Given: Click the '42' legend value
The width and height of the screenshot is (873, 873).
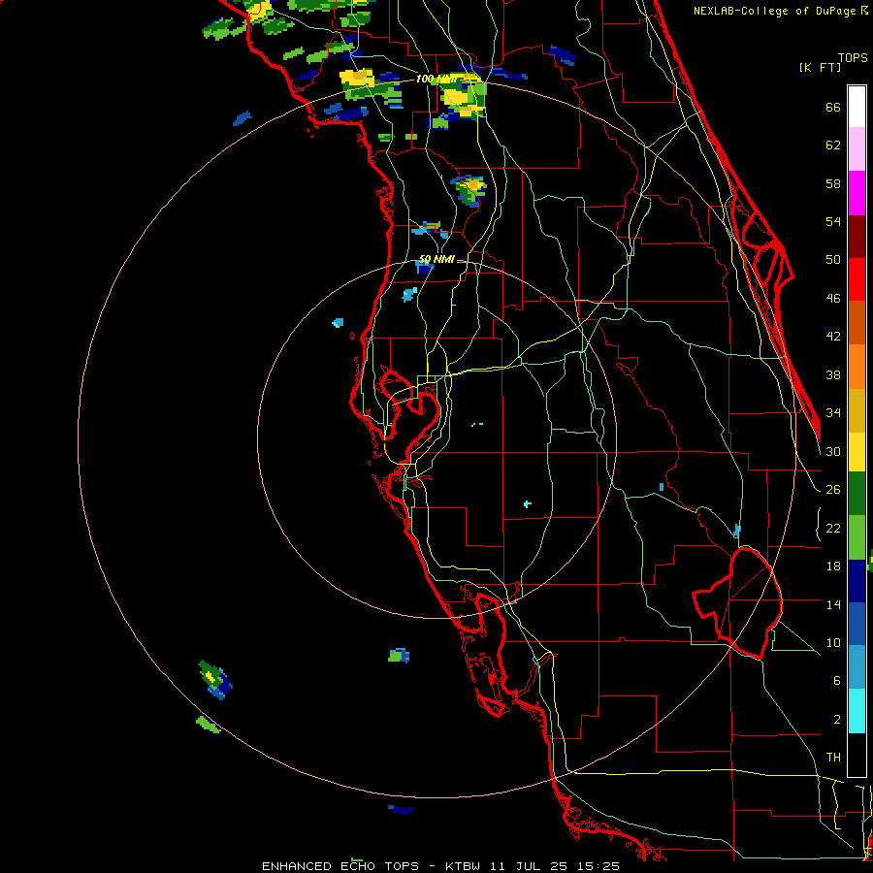Looking at the screenshot, I should pyautogui.click(x=833, y=337).
